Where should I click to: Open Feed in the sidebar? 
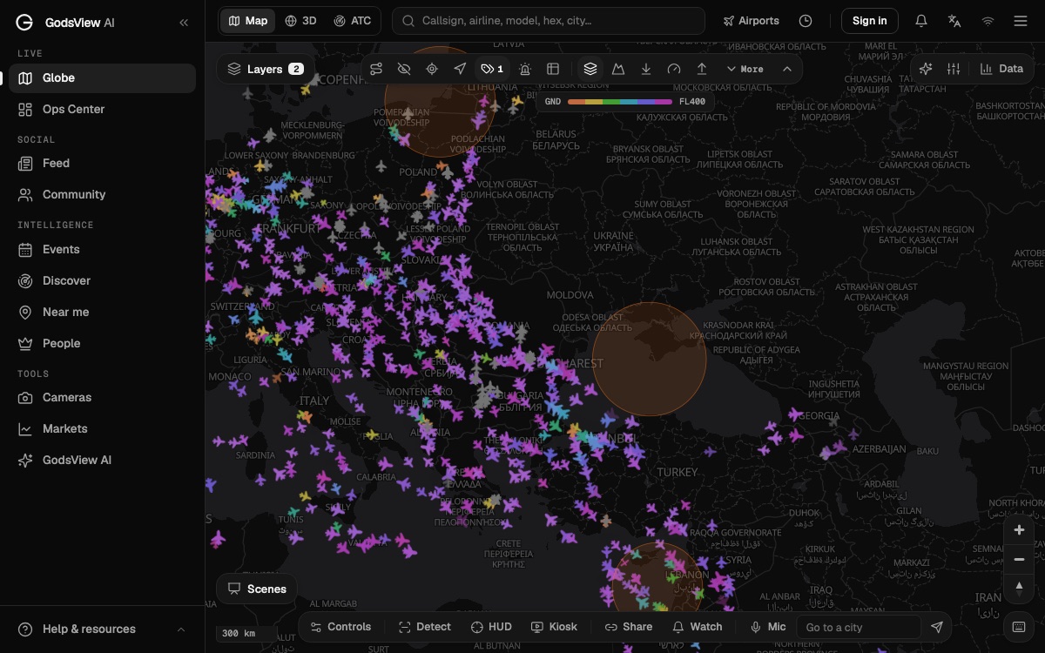click(x=102, y=163)
